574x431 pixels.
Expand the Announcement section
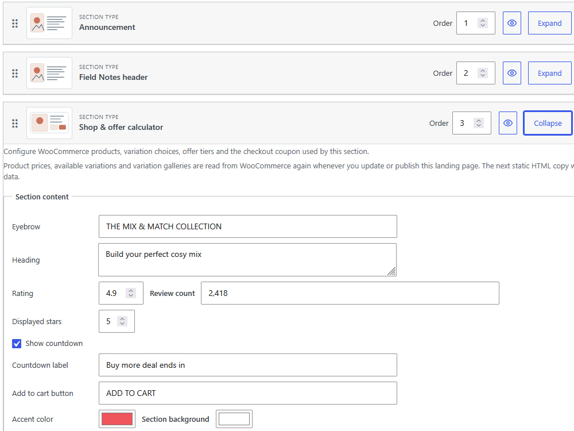pos(549,23)
